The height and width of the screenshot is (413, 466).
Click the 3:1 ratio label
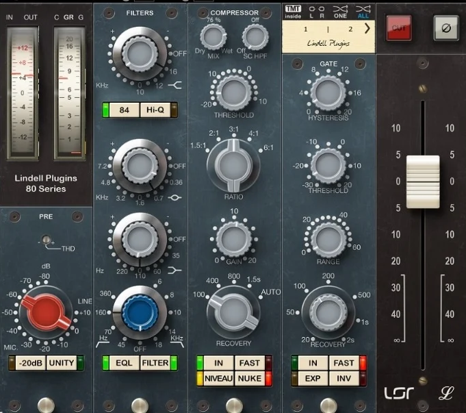point(233,129)
